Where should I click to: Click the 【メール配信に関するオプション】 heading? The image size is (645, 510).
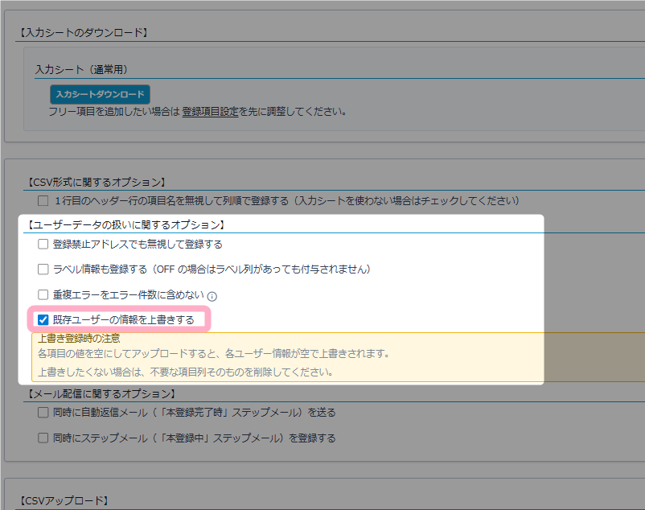pos(100,393)
